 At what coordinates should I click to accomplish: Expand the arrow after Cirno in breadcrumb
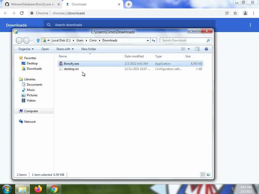click(x=100, y=41)
